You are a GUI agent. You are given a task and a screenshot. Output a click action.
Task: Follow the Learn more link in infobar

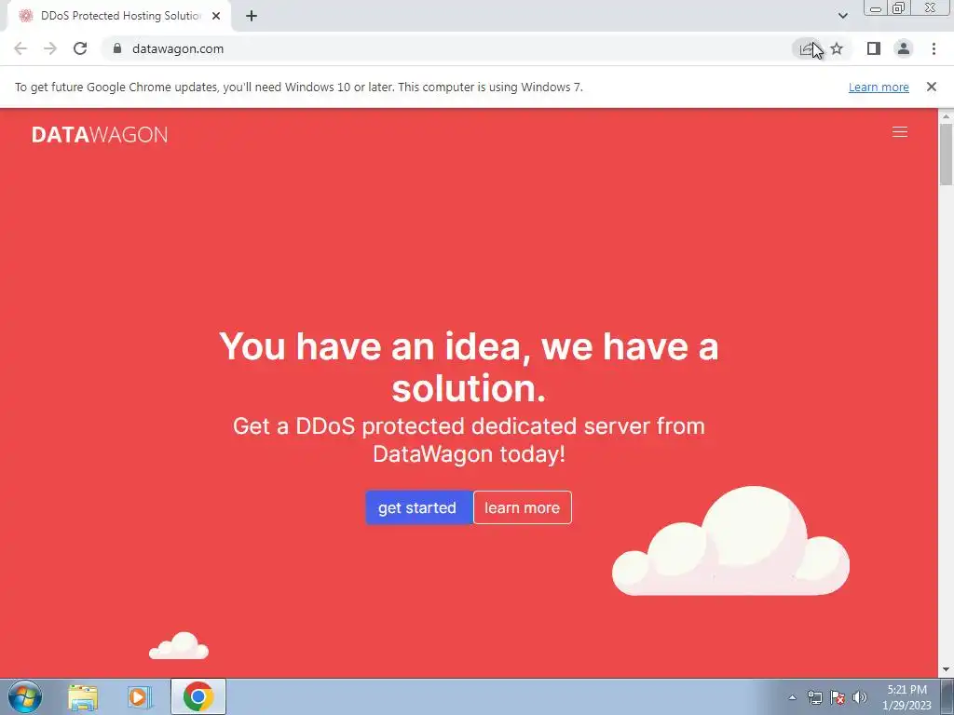coord(879,87)
